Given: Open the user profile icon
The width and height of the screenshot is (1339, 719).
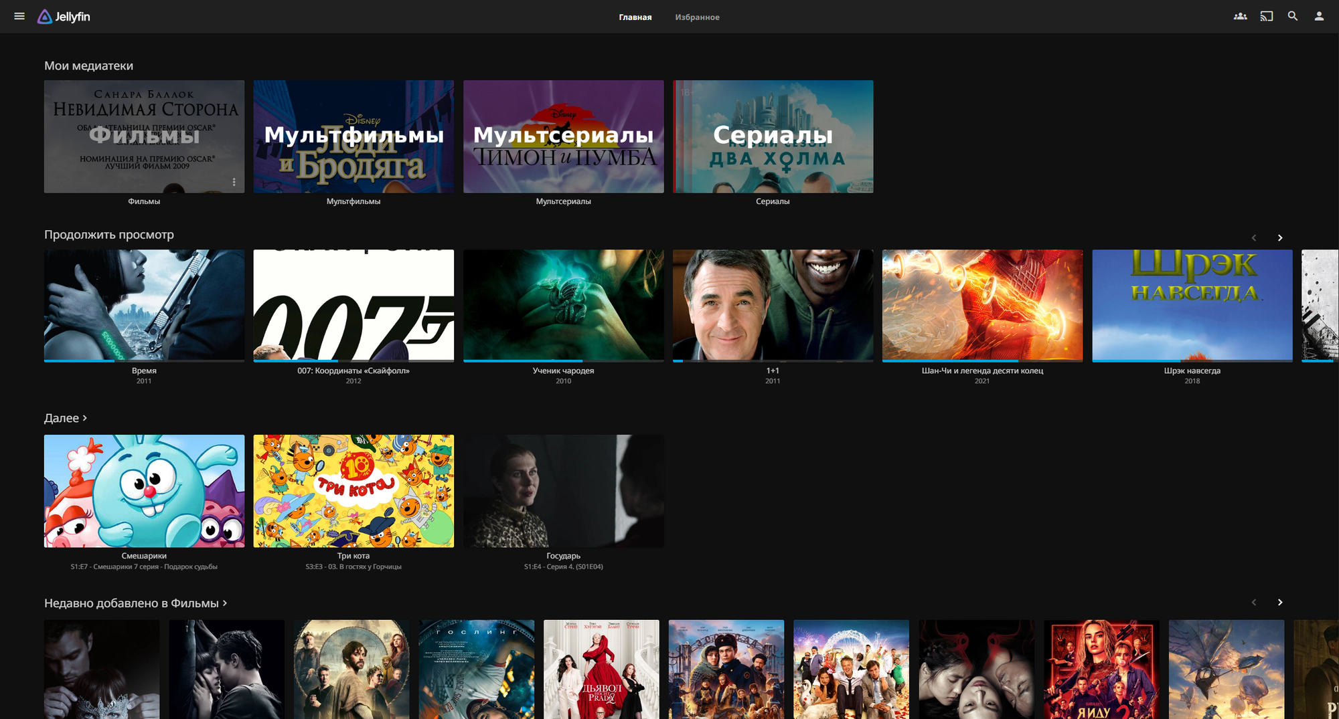Looking at the screenshot, I should 1319,16.
